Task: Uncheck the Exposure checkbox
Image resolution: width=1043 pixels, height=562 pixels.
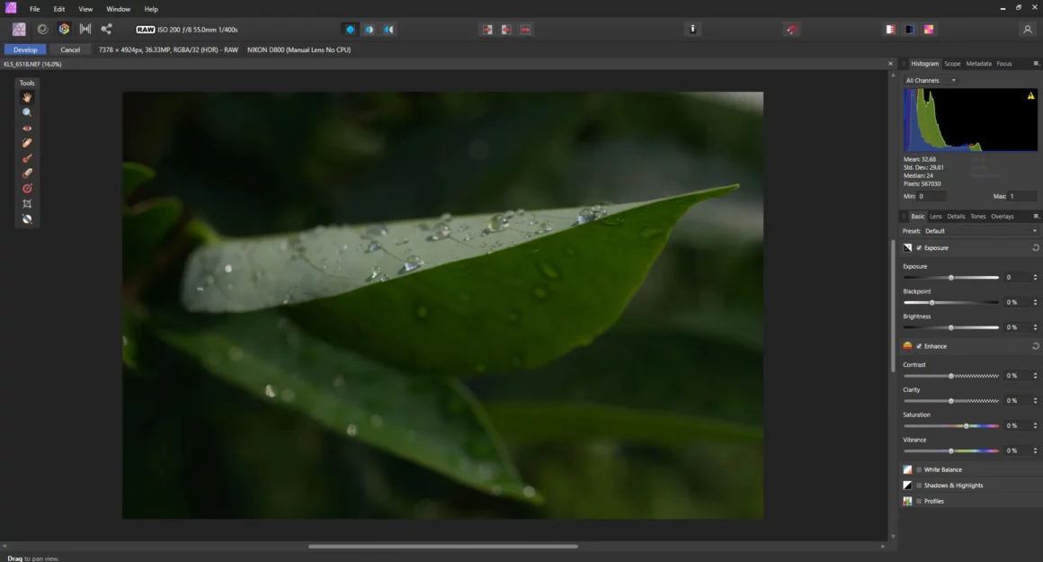Action: (x=919, y=247)
